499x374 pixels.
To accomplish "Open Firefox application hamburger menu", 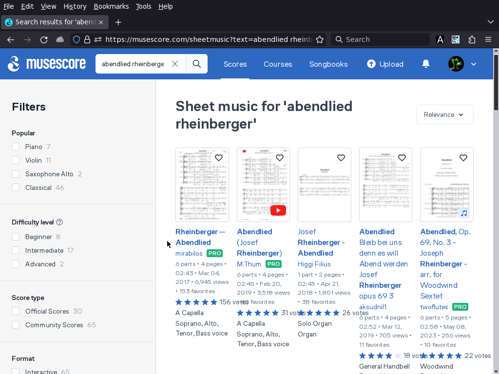I will 488,39.
